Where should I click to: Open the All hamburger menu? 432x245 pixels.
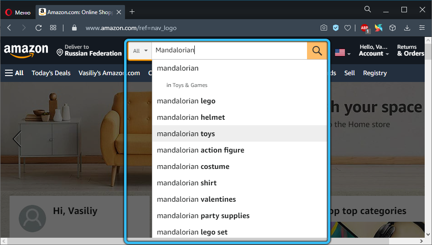point(14,73)
